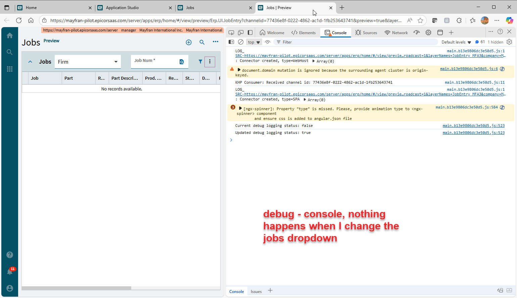The height and width of the screenshot is (298, 517).
Task: Focus the console Filter field
Action: point(356,42)
